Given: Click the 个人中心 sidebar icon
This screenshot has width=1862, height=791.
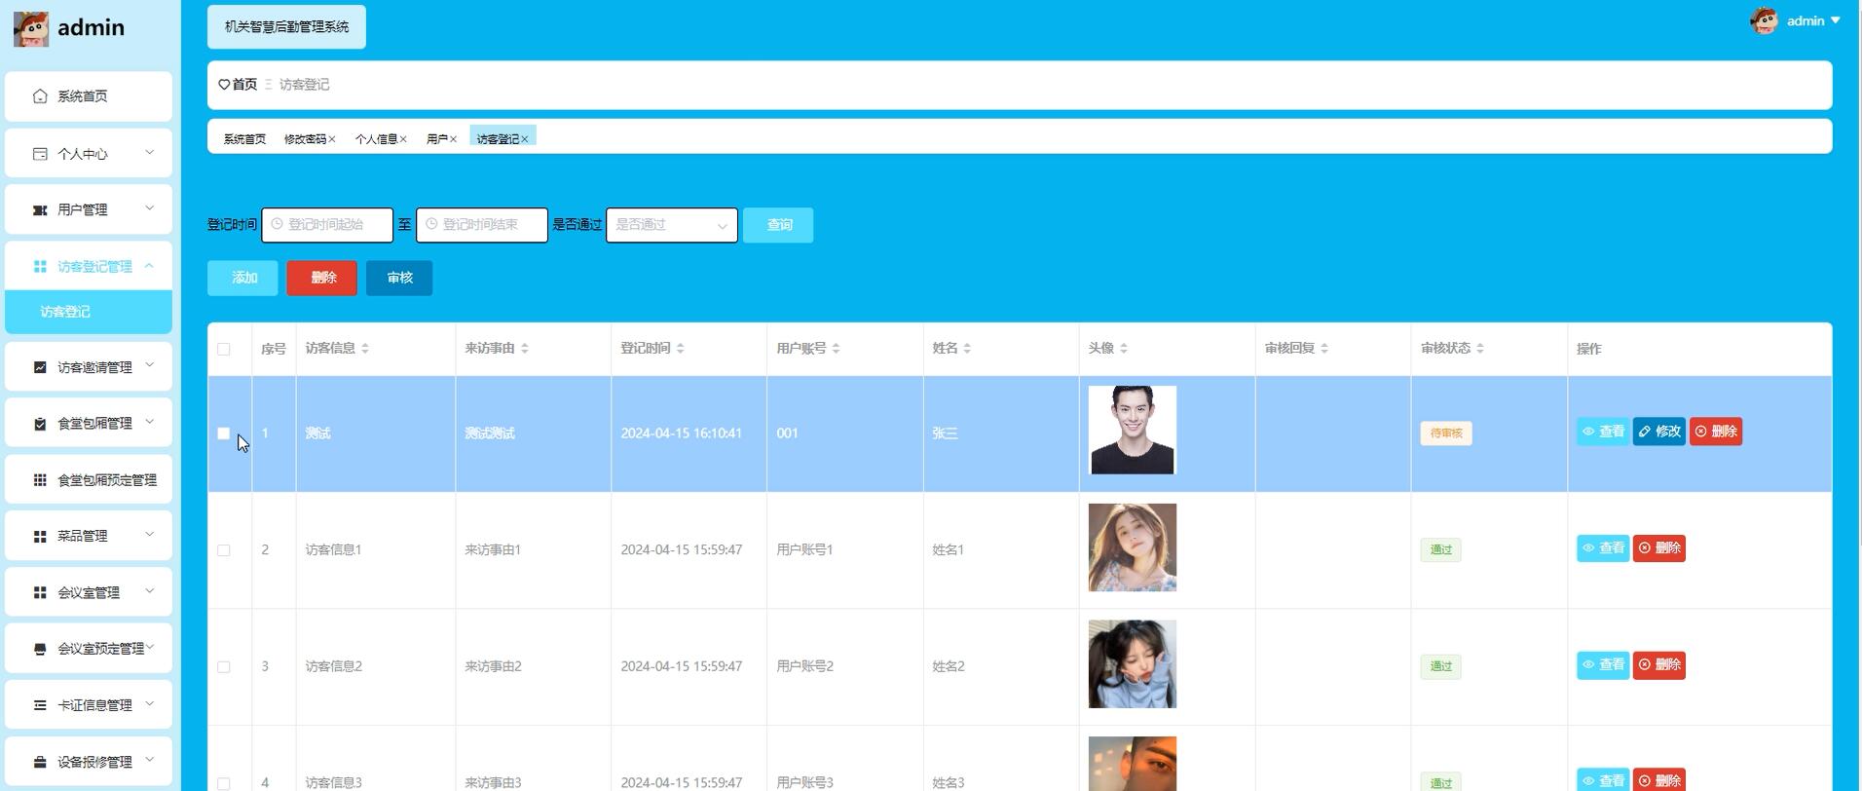Looking at the screenshot, I should pyautogui.click(x=40, y=154).
